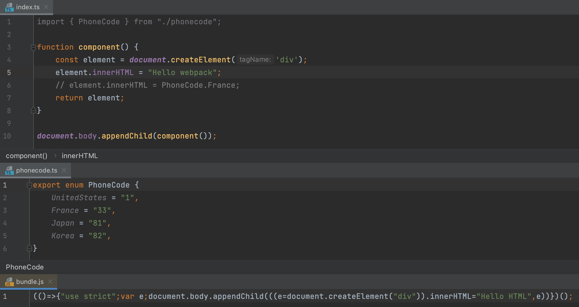Switch to the phonecode.ts tab

(36, 170)
